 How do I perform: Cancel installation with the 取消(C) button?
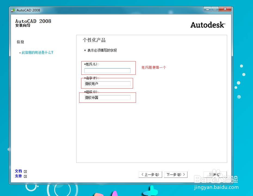pyautogui.click(x=215, y=175)
